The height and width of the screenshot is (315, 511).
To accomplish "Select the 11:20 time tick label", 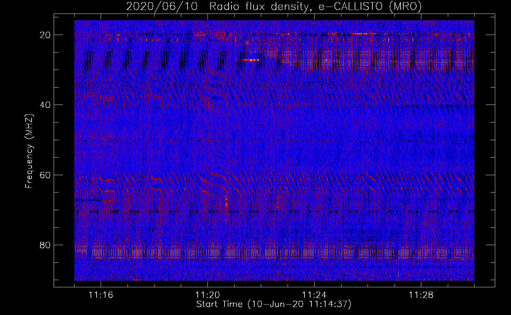I will tap(207, 295).
